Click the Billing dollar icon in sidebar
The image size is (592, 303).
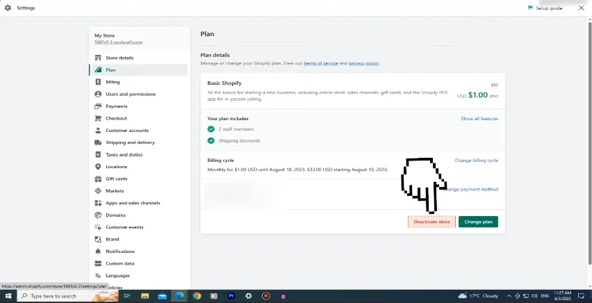[x=98, y=82]
